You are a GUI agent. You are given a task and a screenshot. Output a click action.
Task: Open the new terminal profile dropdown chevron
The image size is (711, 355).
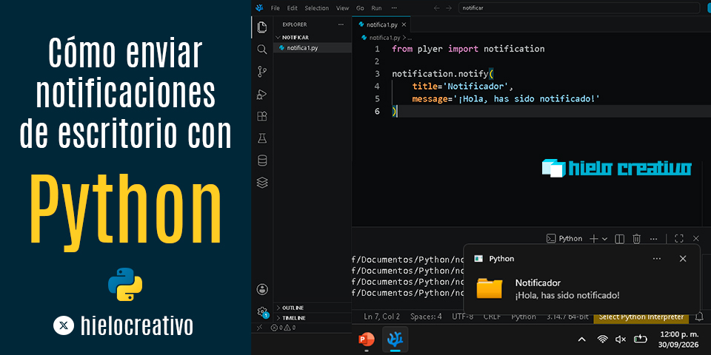[x=604, y=239]
